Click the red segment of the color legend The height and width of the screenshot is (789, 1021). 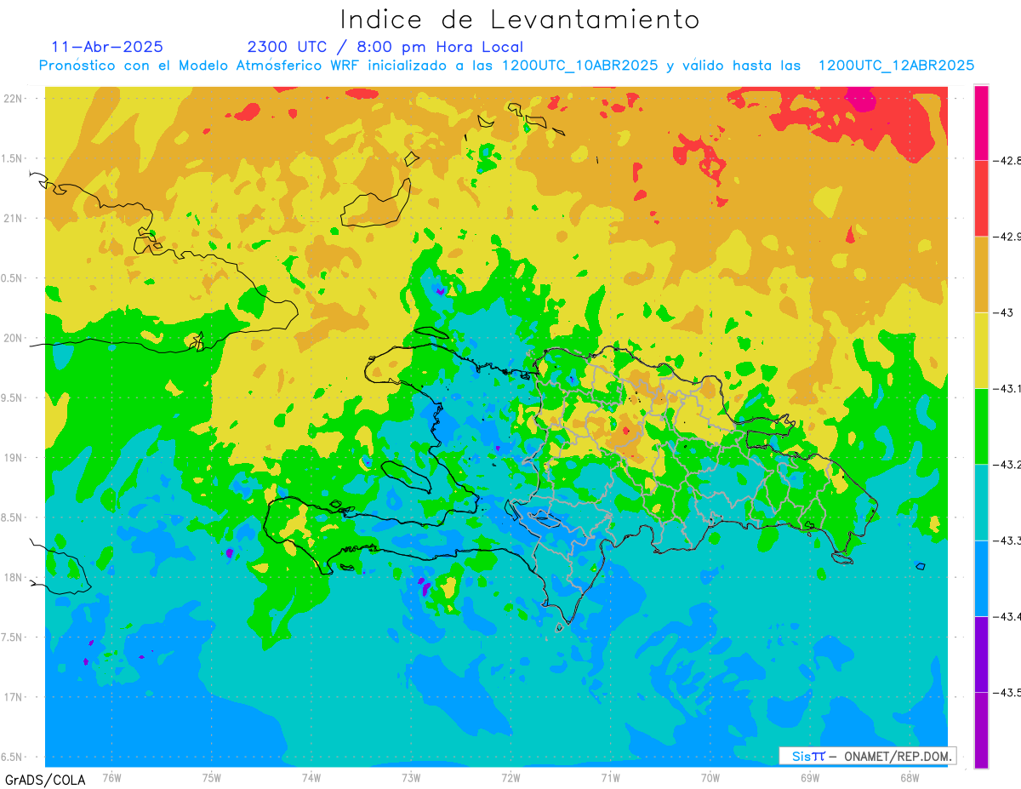click(981, 198)
